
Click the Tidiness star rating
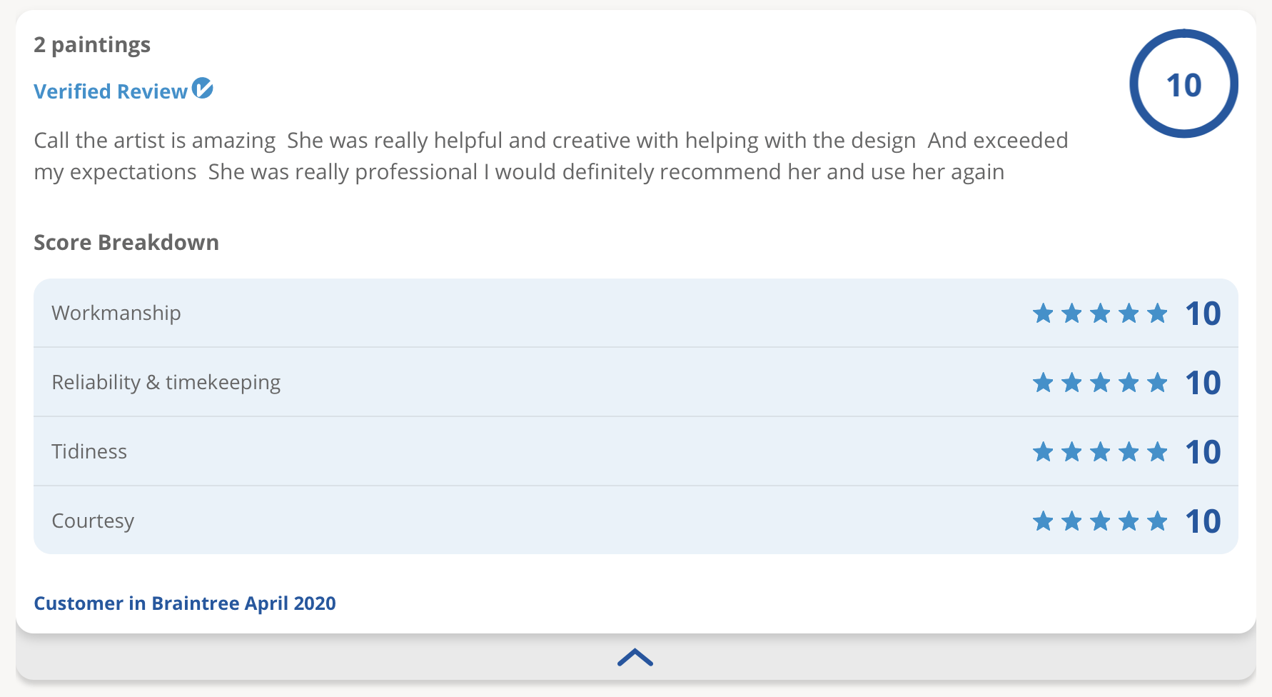click(x=1099, y=452)
